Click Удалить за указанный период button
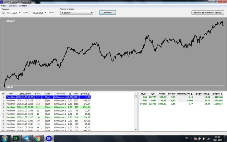Screen dimensions: 227x142 click(208, 13)
